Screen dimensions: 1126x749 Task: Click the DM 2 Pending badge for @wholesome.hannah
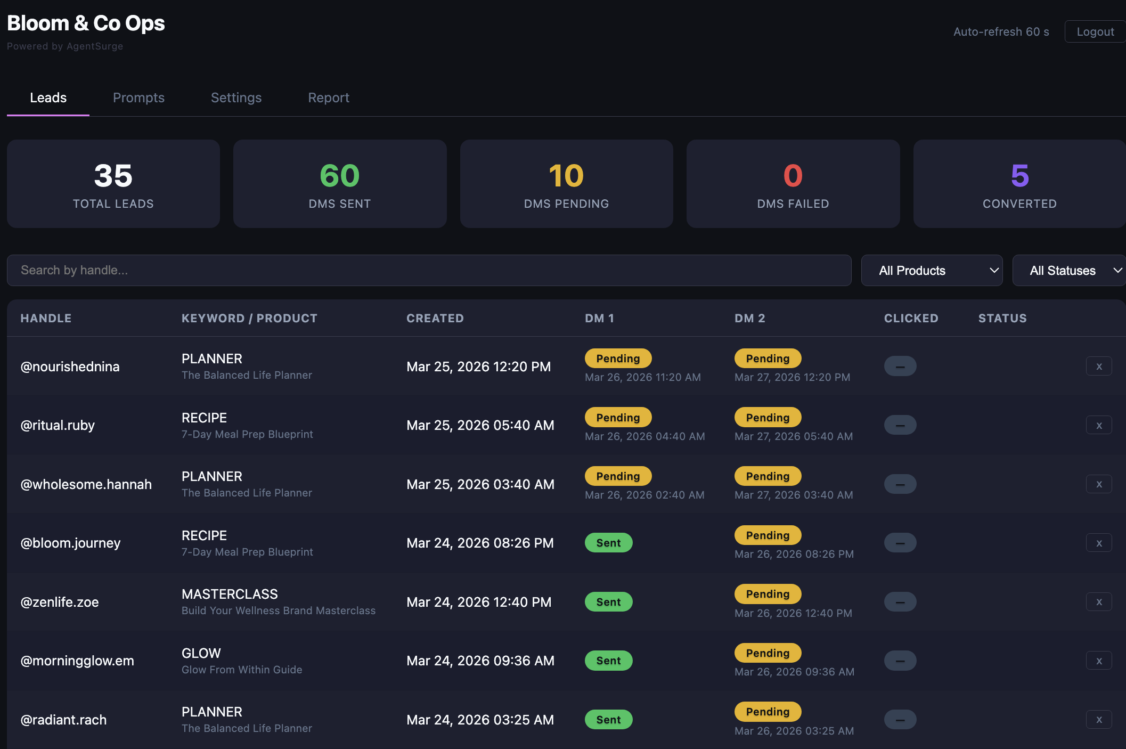(x=768, y=476)
